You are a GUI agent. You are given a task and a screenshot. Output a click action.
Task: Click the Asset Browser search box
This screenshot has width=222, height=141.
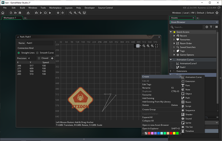(x=186, y=27)
